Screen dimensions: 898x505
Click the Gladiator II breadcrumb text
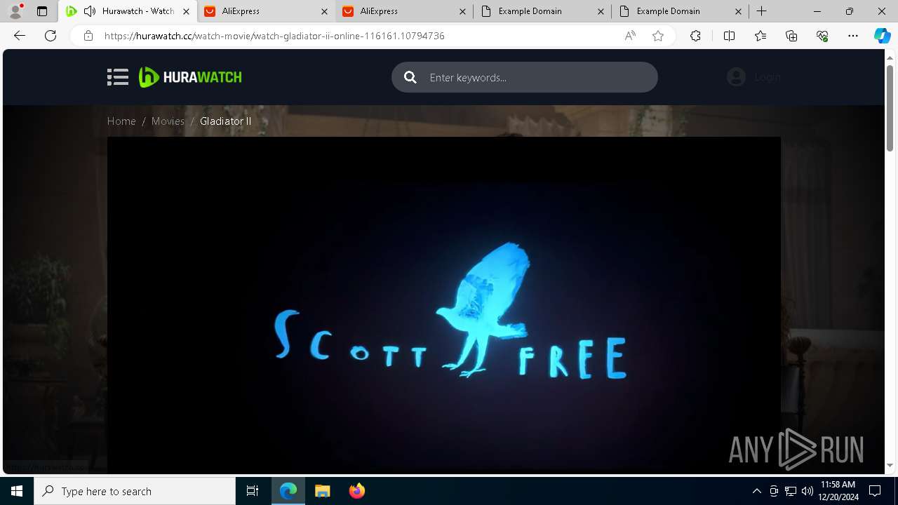pyautogui.click(x=225, y=121)
